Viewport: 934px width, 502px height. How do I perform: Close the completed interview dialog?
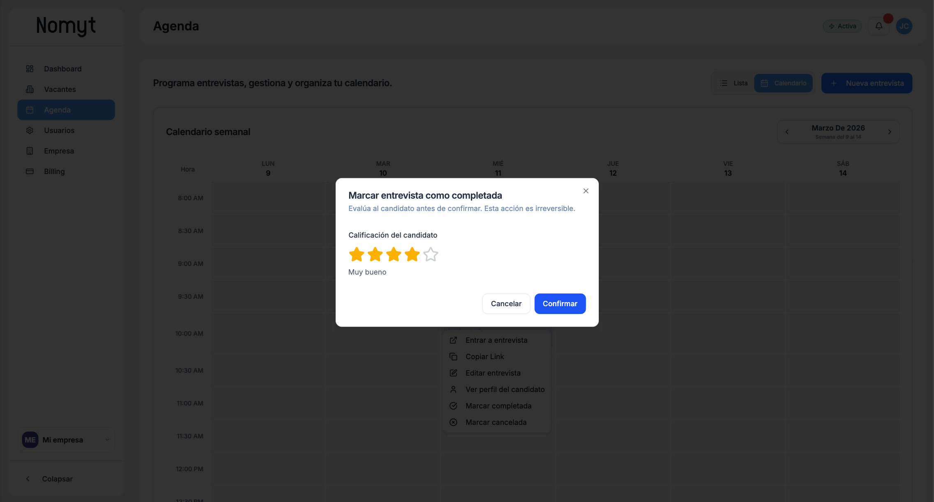pos(586,191)
